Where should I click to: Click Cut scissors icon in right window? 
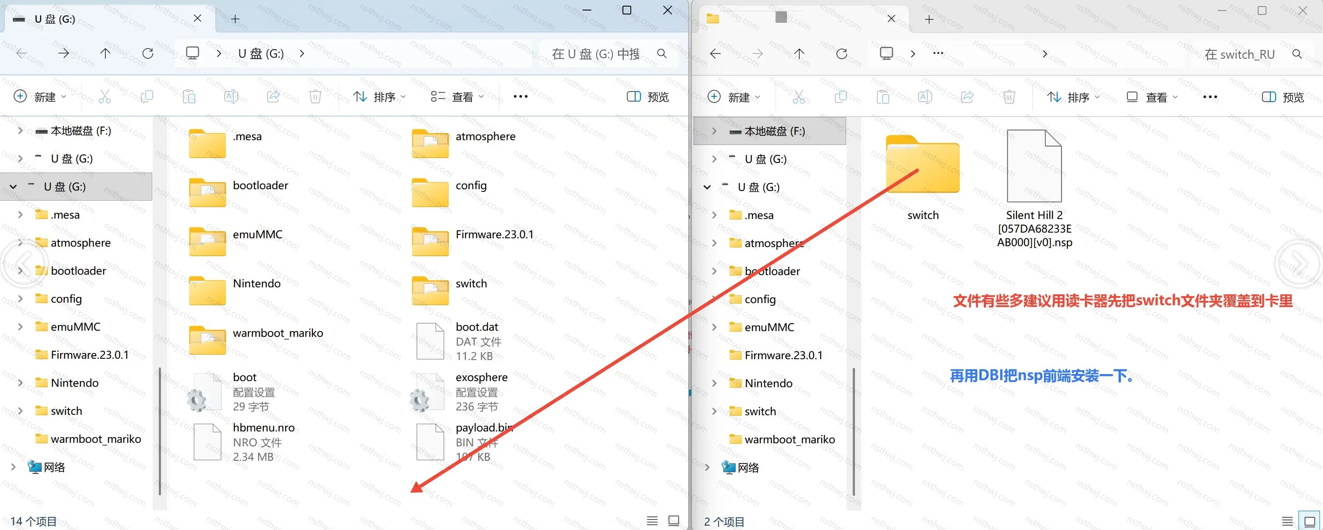click(799, 97)
